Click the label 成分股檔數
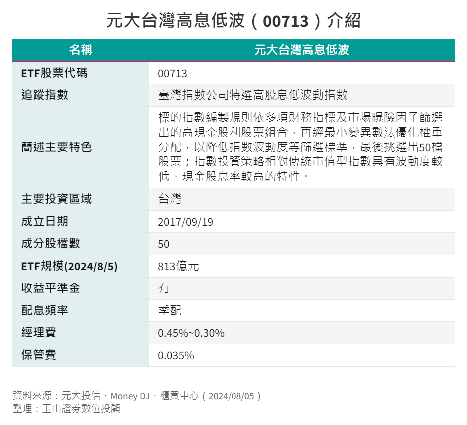 (x=51, y=243)
